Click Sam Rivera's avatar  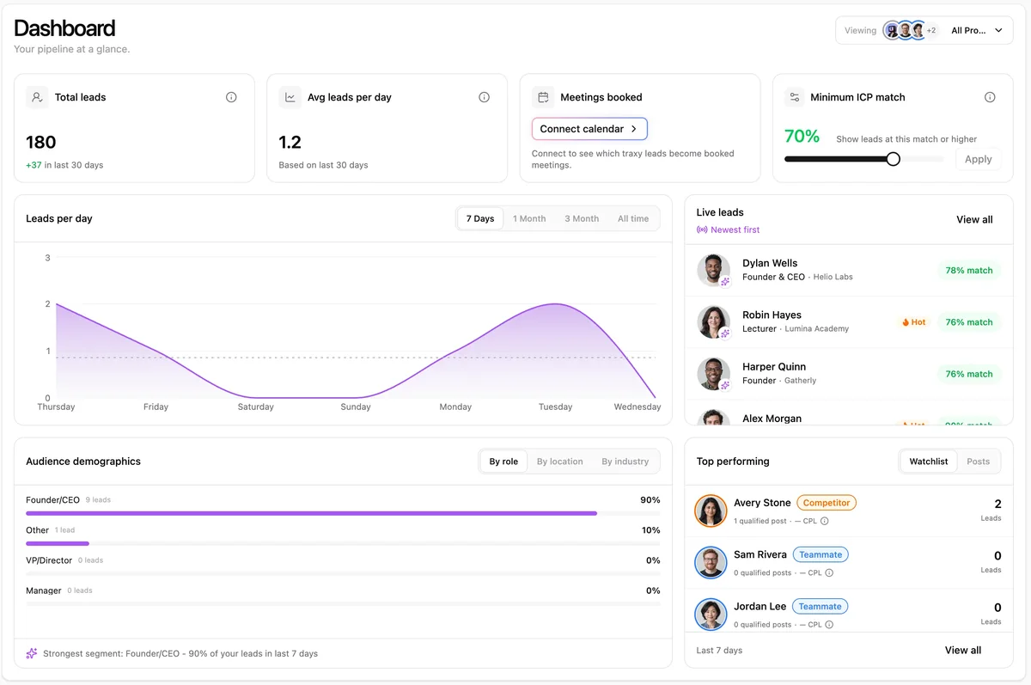pyautogui.click(x=711, y=563)
